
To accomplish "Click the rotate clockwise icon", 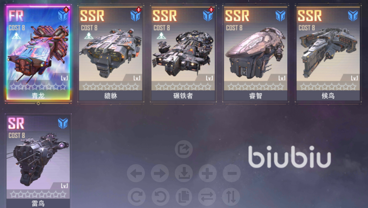I will pos(136,197).
